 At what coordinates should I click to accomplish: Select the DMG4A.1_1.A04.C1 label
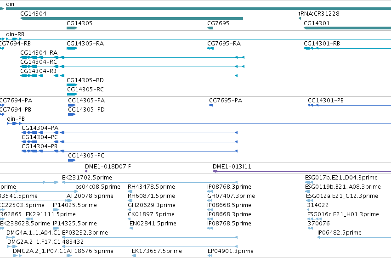[x=34, y=233]
